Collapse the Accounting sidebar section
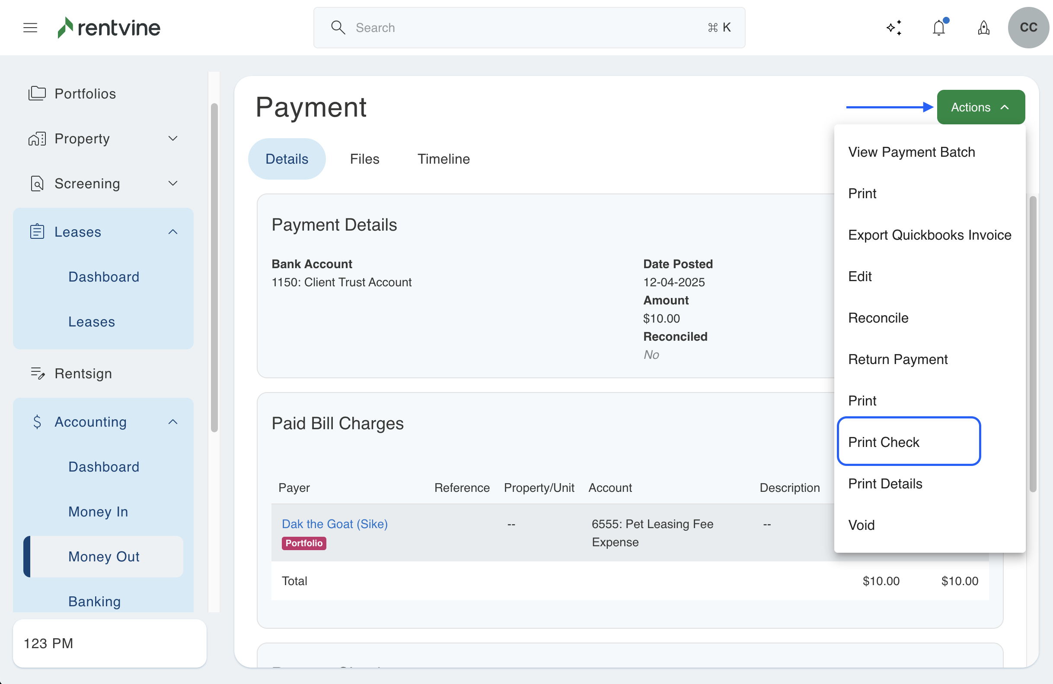 coord(173,422)
